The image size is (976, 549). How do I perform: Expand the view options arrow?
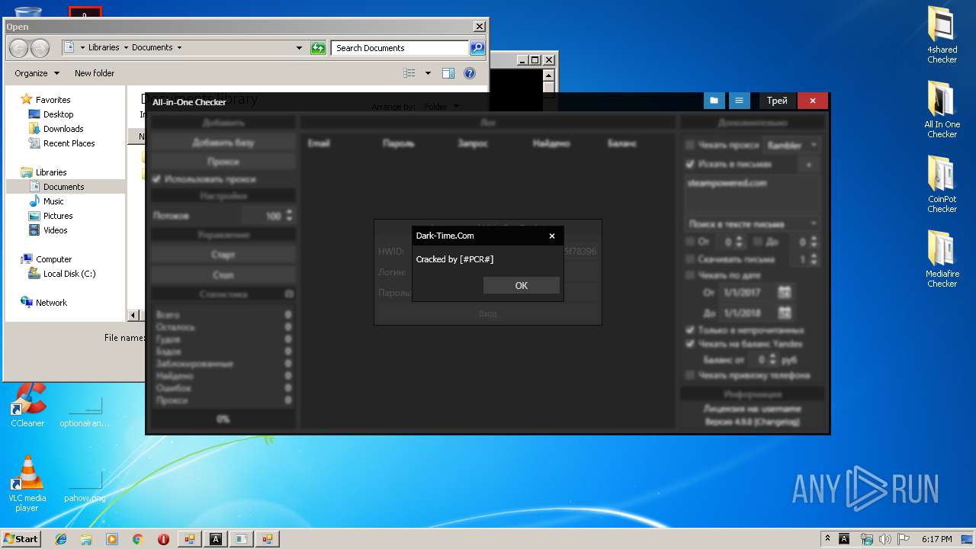428,73
